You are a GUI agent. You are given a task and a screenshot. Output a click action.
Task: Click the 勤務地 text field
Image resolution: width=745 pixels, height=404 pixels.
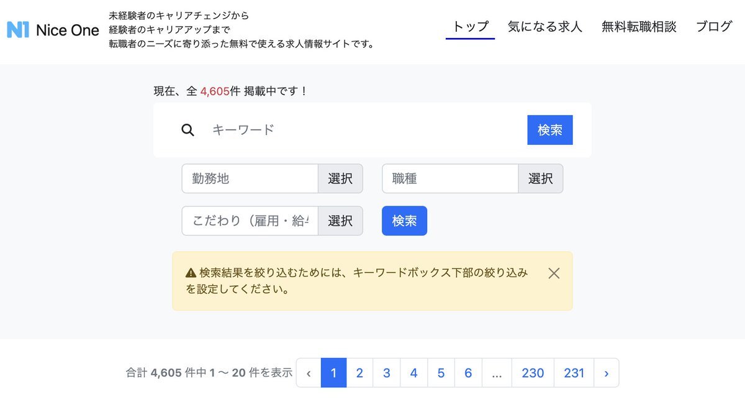click(x=250, y=178)
